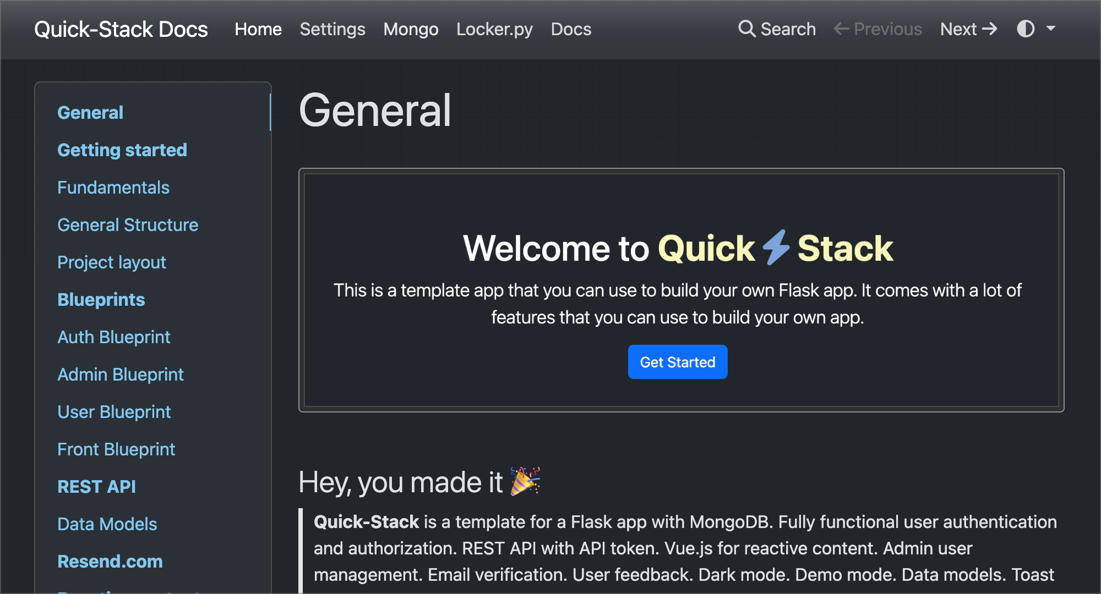1101x594 pixels.
Task: Navigate to Admin Blueprint in the sidebar
Action: pos(121,375)
